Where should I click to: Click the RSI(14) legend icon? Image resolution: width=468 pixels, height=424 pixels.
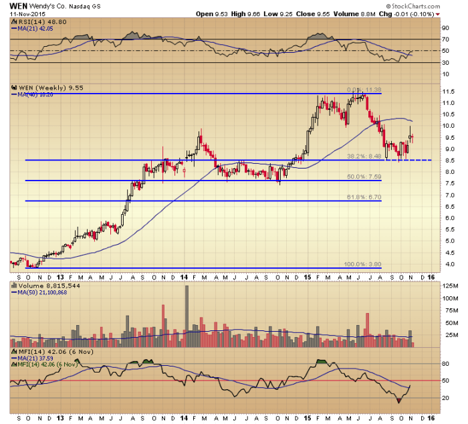(x=14, y=22)
